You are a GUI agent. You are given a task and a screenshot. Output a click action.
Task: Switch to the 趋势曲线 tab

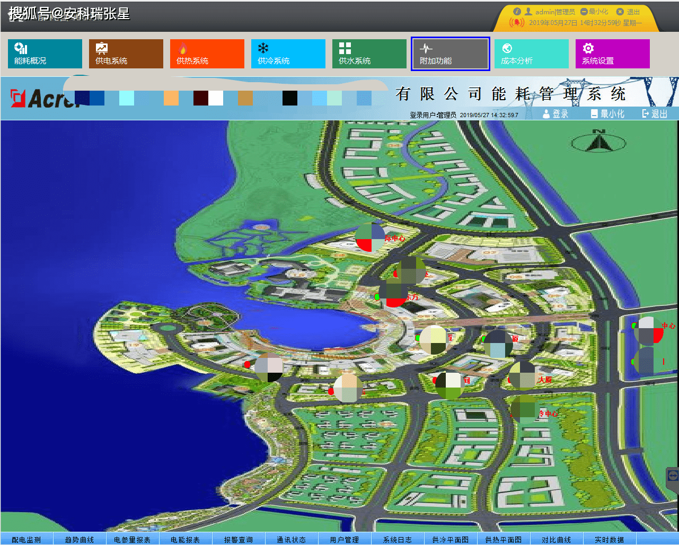click(80, 539)
